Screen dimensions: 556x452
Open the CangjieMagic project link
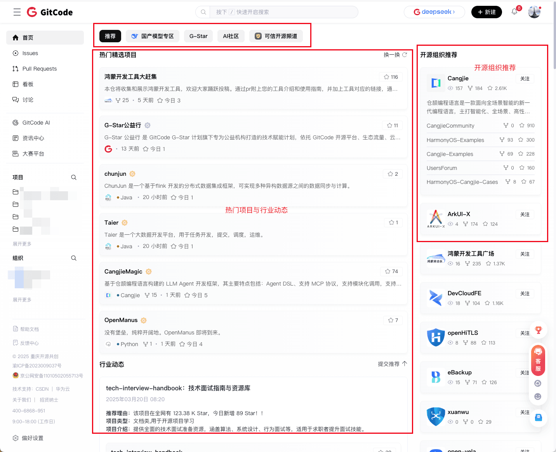[123, 272]
